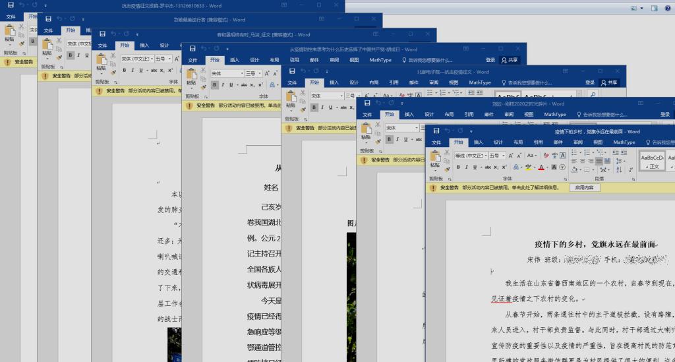
Task: Open 文件 menu in 疫情下的乡村 window
Action: [x=436, y=142]
